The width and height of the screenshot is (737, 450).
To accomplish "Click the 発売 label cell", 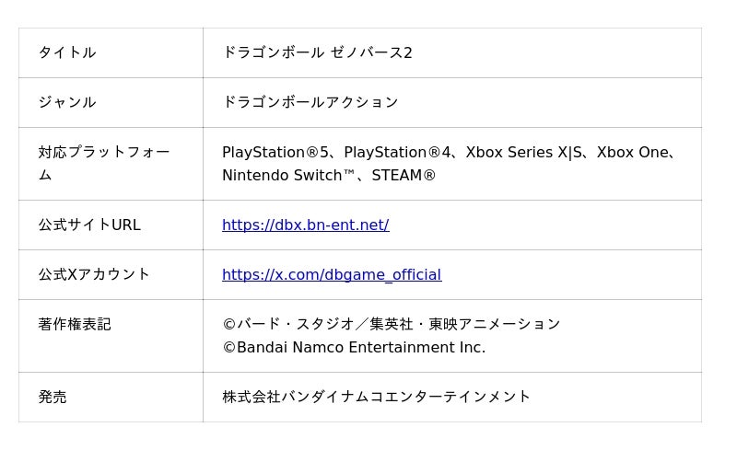I will point(53,398).
